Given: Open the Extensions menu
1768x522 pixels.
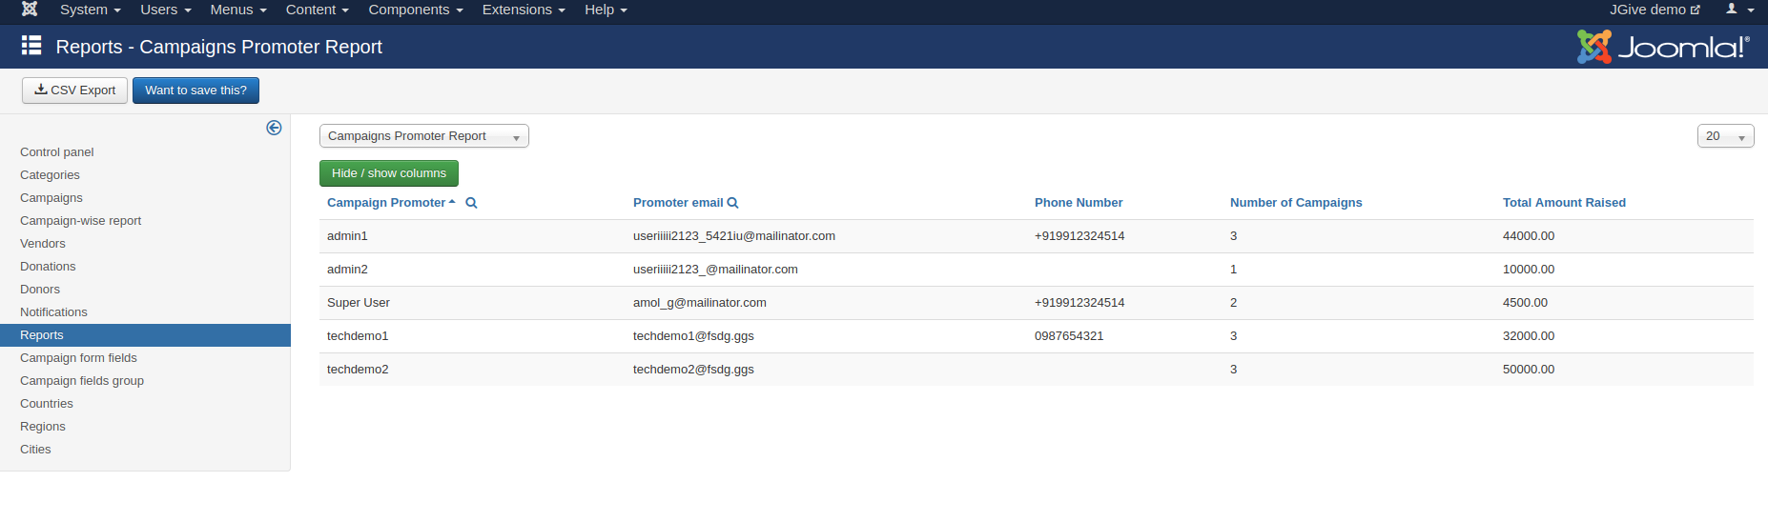Looking at the screenshot, I should click(x=524, y=10).
